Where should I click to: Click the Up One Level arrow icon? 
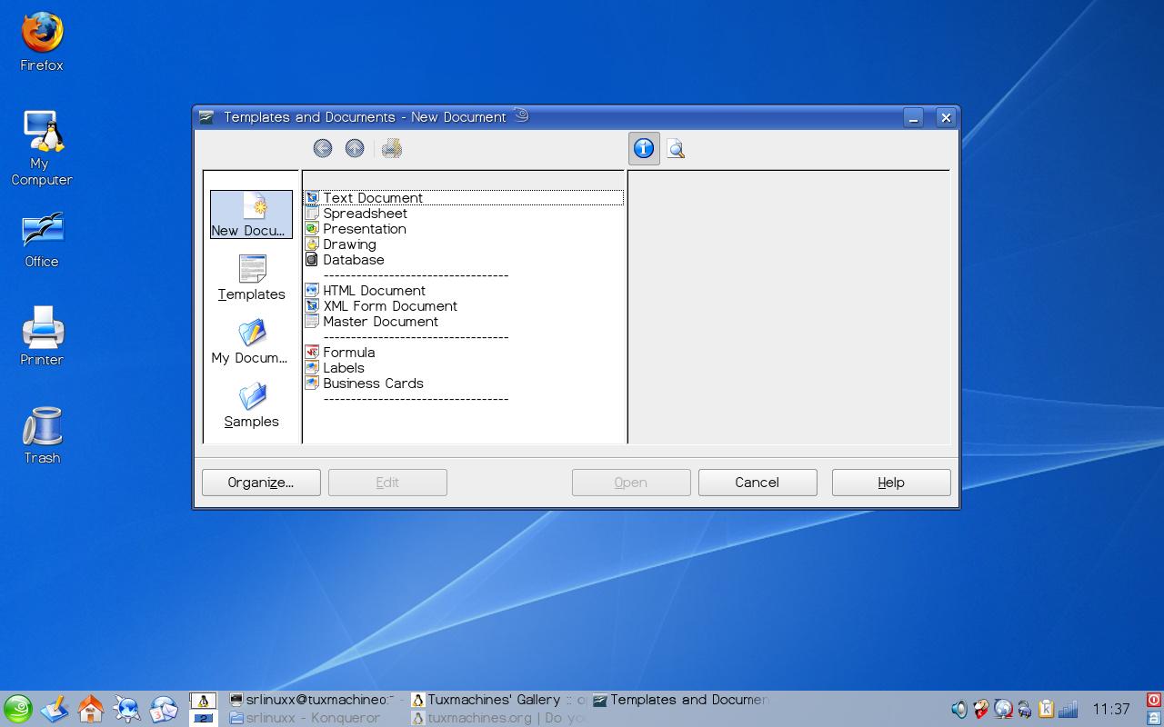click(x=355, y=148)
